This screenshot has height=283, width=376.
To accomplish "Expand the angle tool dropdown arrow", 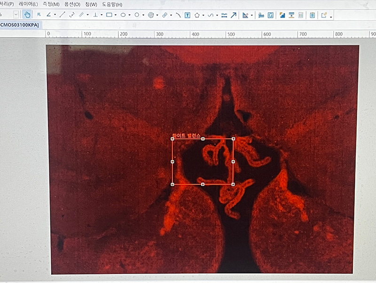I will coord(55,15).
